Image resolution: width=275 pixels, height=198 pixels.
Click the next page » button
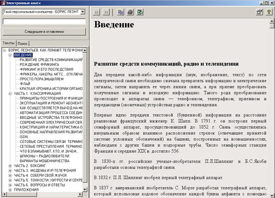(106, 12)
